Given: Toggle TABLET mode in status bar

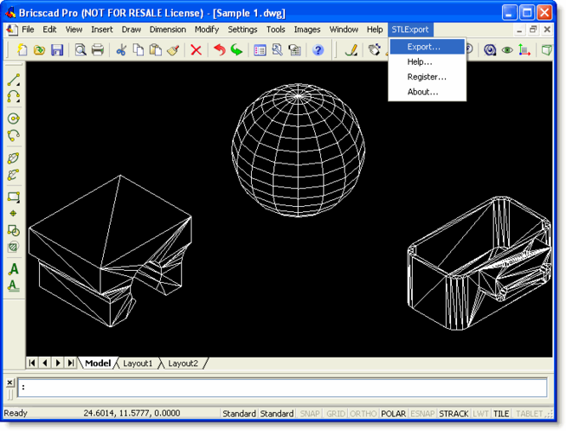Looking at the screenshot, I should 529,413.
